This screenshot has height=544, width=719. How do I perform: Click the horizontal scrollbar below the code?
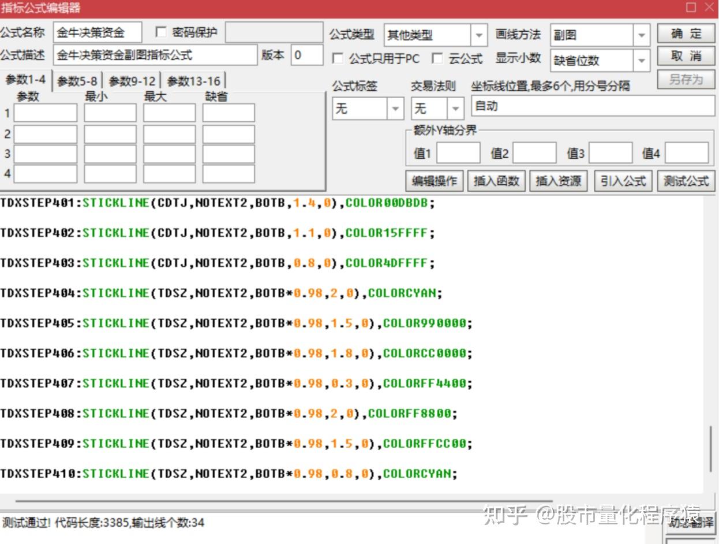tap(284, 501)
